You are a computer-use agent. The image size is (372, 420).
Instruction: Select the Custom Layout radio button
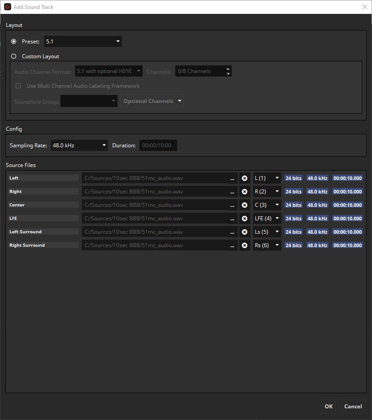click(14, 56)
